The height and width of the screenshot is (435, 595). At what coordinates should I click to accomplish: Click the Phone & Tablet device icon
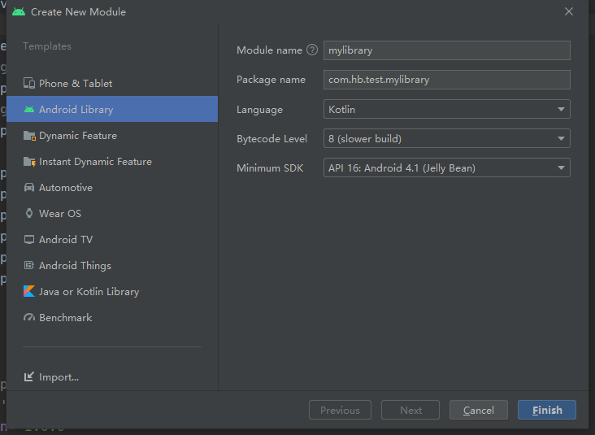pyautogui.click(x=29, y=83)
